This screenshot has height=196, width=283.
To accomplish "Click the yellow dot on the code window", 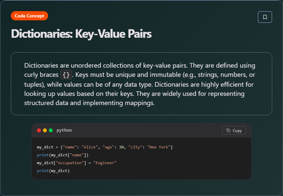I will (44, 130).
